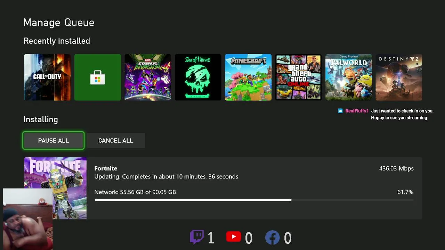This screenshot has height=250, width=445.
Task: Click the Facebook viewer count icon
Action: [273, 237]
